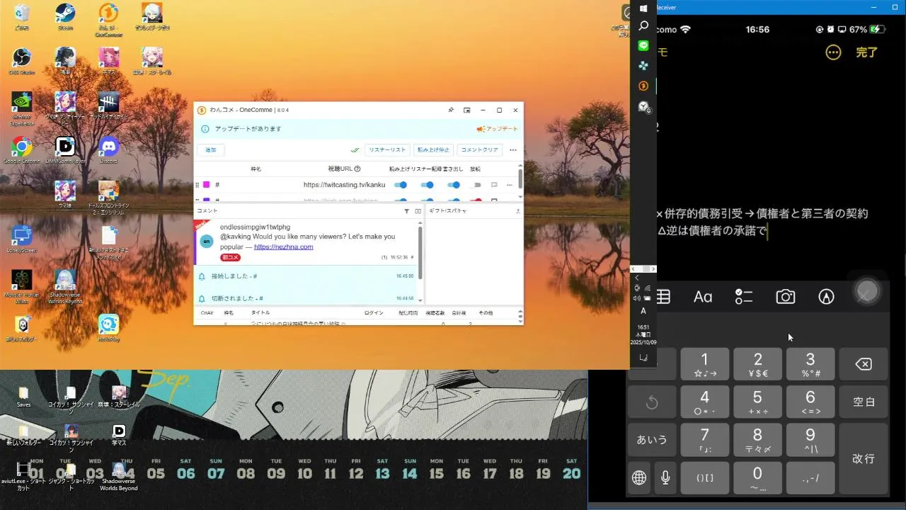
Task: Toggle リスナー記録 switch for twitcasting row
Action: pyautogui.click(x=428, y=185)
